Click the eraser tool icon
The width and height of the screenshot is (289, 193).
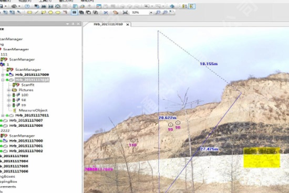click(116, 13)
